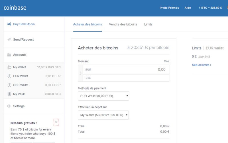Open Effectuer un dépôt sur dropdown
The width and height of the screenshot is (228, 143).
(x=103, y=115)
